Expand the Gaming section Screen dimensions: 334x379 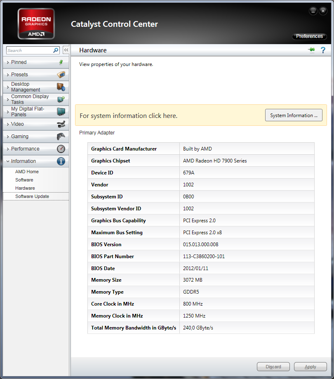coord(36,137)
